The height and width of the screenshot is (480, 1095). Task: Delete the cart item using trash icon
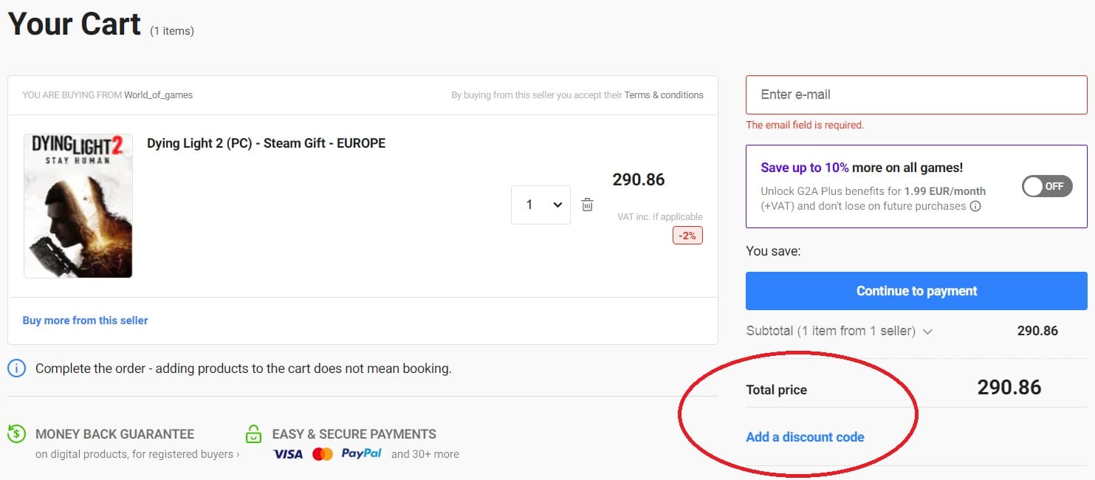click(587, 205)
